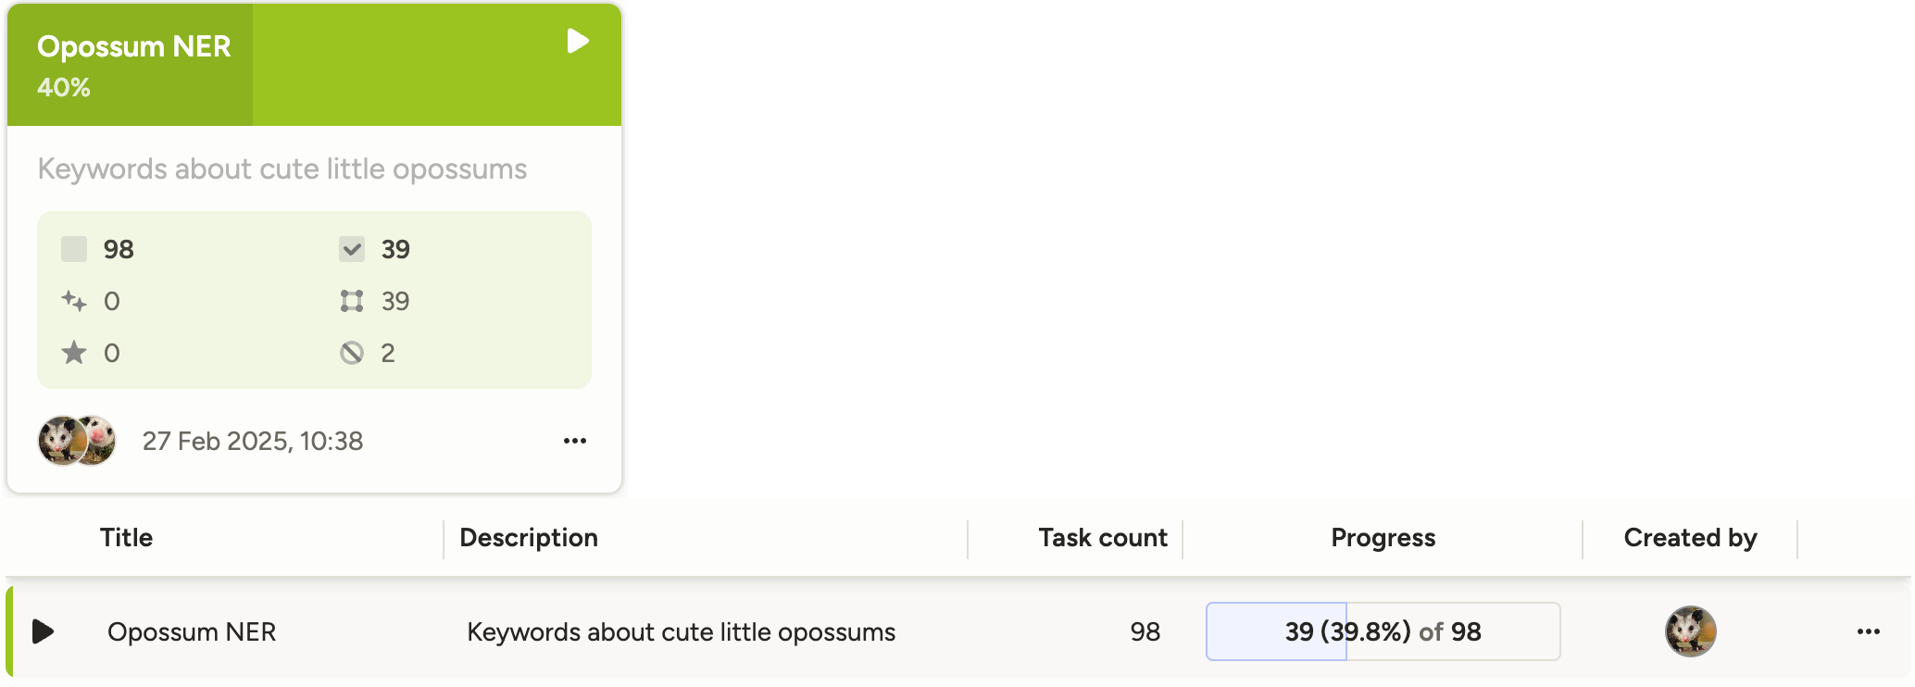Open the Opossum NER card options menu

point(575,440)
